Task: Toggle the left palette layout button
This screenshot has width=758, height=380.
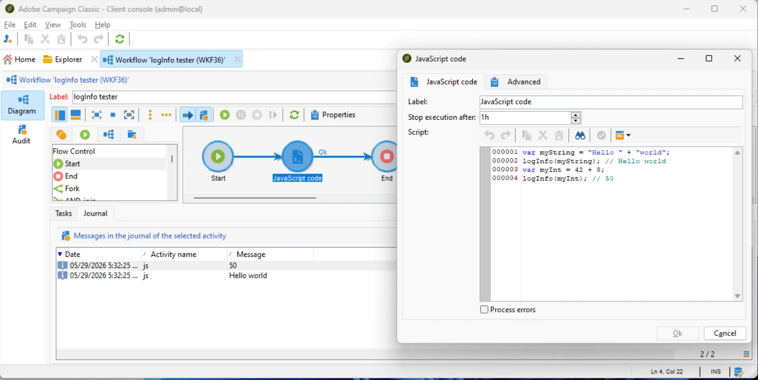Action: [60, 115]
